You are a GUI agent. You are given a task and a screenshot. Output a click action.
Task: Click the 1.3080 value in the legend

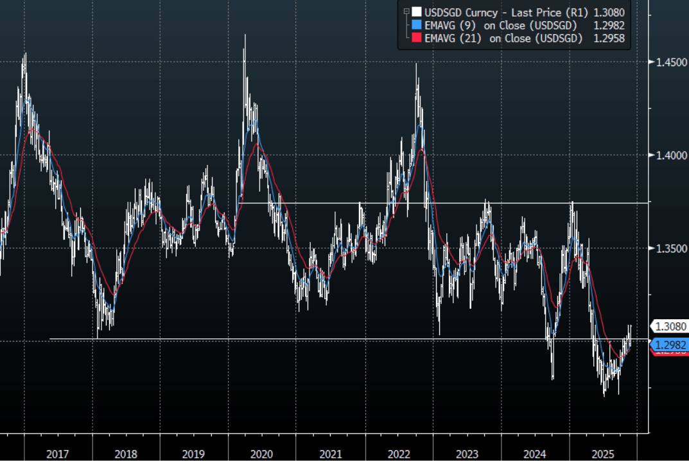click(609, 12)
